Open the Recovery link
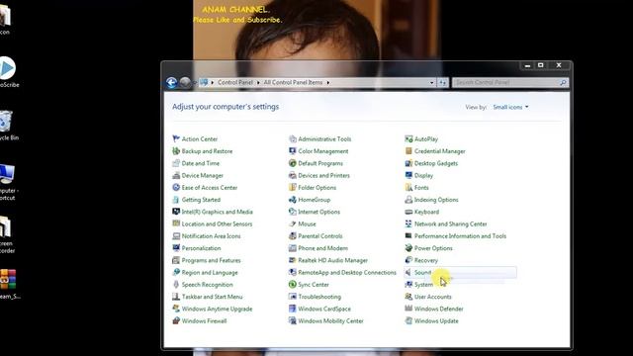Viewport: 633px width, 356px height. tap(426, 260)
